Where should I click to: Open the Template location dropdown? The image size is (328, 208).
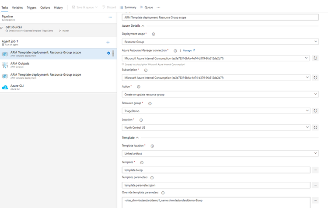coord(220,153)
